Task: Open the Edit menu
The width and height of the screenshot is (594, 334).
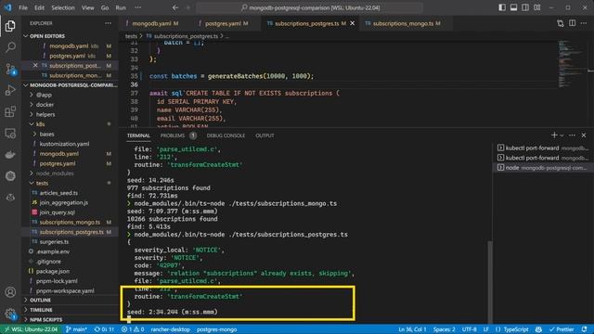Action: tap(39, 7)
